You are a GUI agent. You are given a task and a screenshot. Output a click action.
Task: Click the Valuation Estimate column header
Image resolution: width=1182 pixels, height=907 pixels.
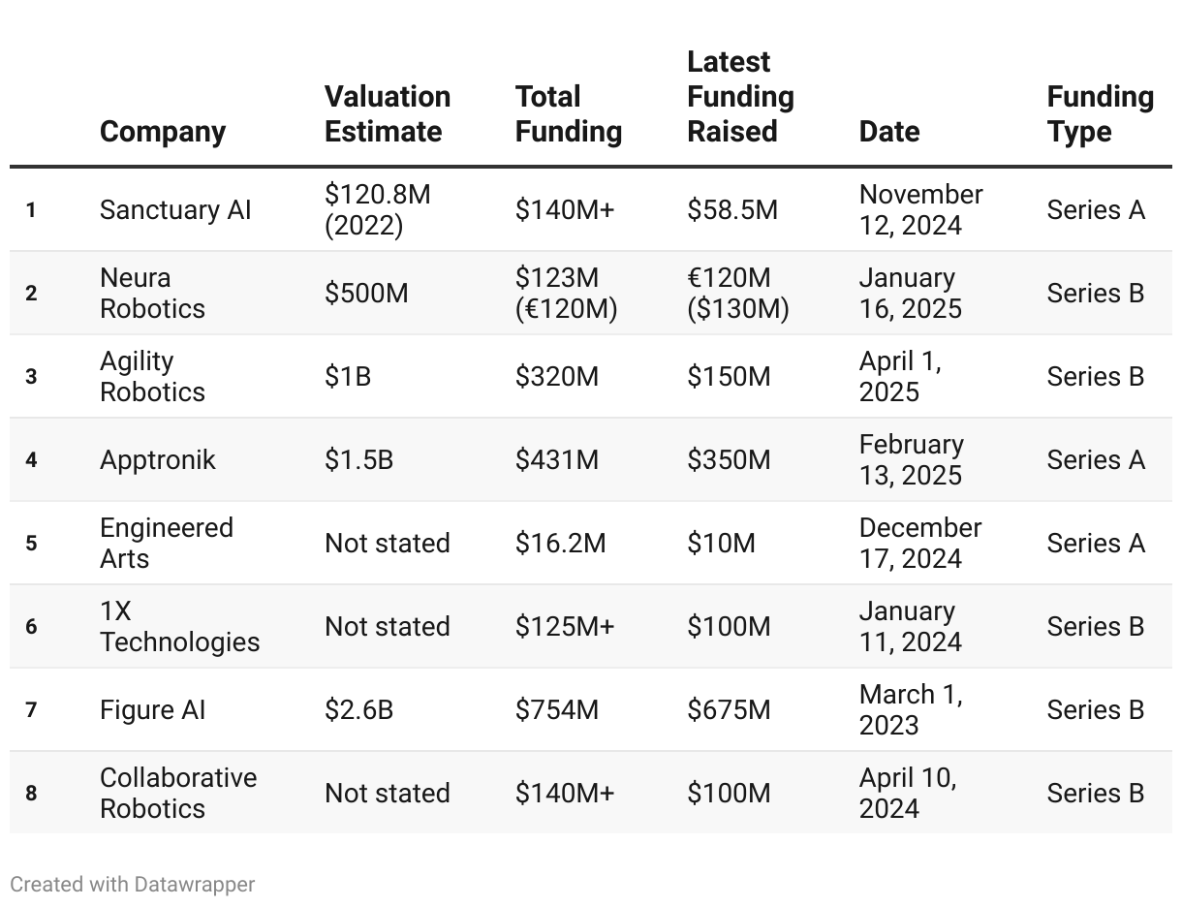point(387,113)
